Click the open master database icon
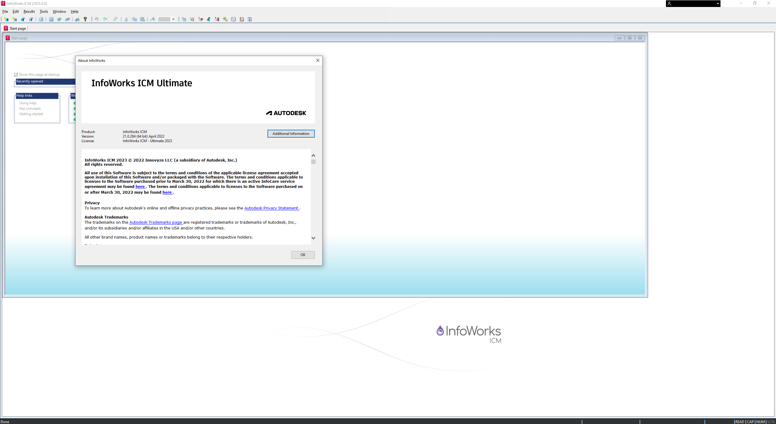The height and width of the screenshot is (424, 776). point(23,19)
